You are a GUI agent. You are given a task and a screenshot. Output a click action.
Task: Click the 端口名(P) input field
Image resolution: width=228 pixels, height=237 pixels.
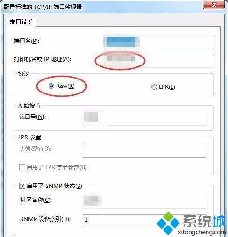(159, 43)
